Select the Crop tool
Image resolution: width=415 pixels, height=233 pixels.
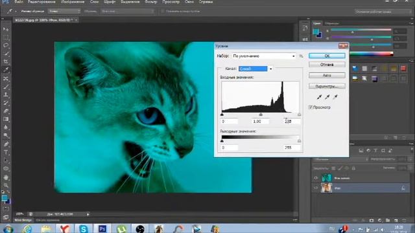click(x=6, y=62)
